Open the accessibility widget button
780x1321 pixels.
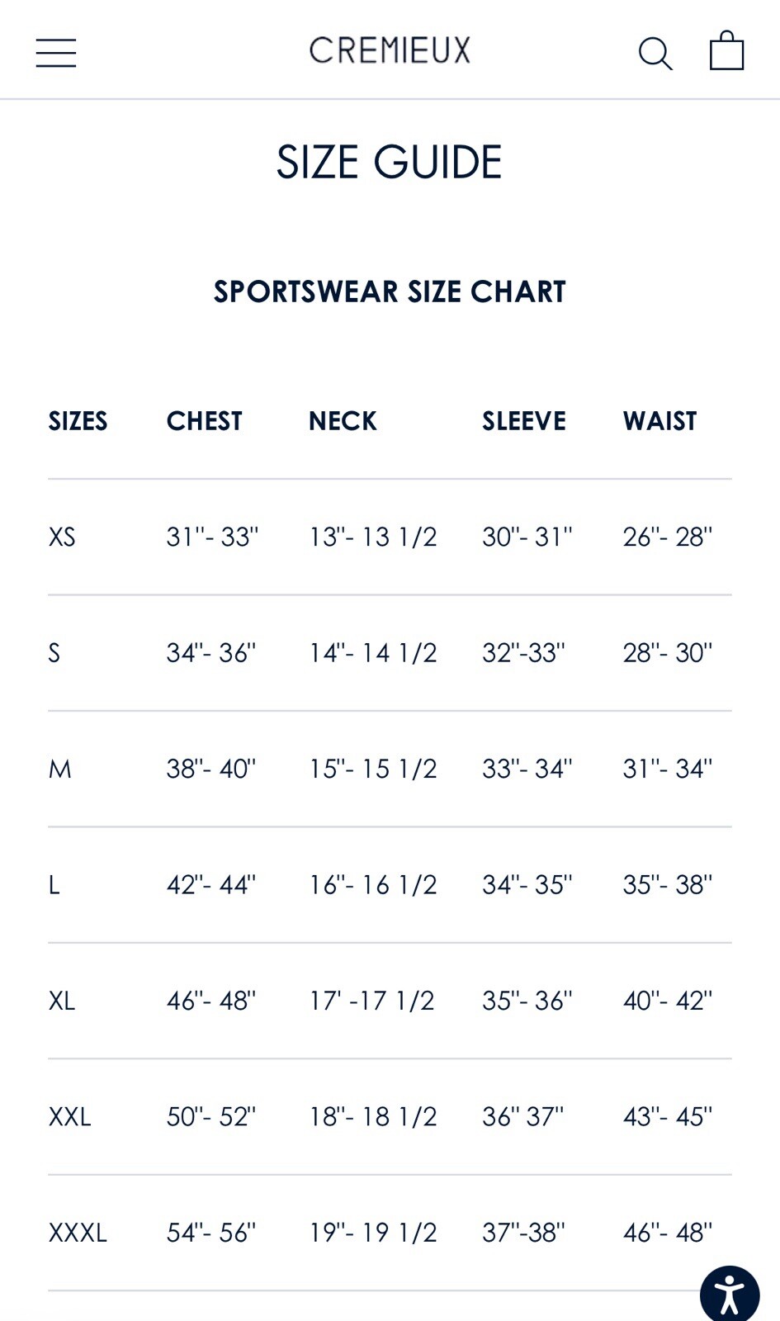point(729,1294)
